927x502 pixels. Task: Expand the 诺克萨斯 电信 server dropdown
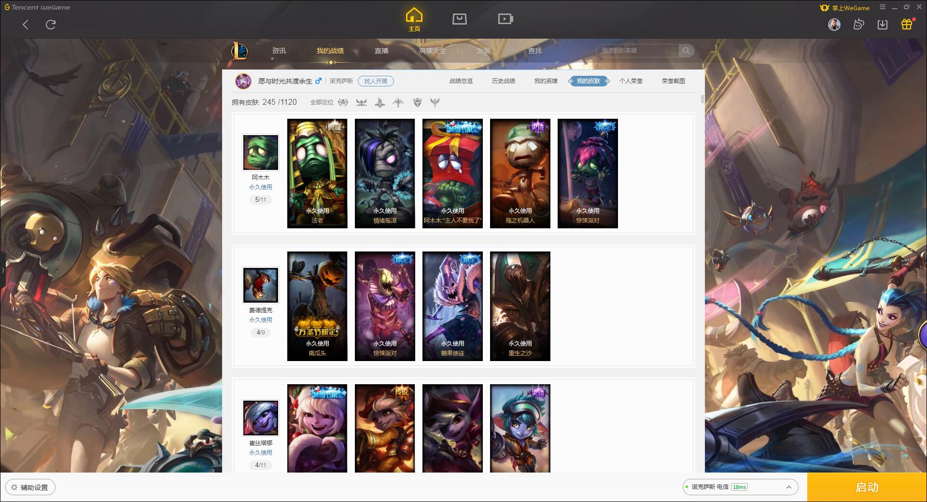(x=740, y=487)
